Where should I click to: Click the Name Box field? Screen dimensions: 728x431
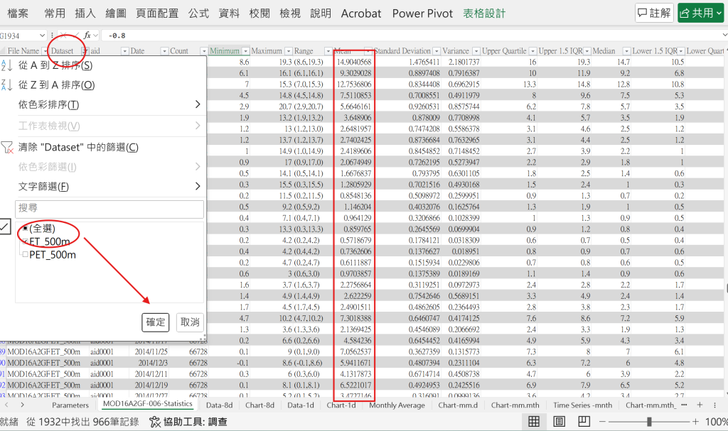(19, 36)
